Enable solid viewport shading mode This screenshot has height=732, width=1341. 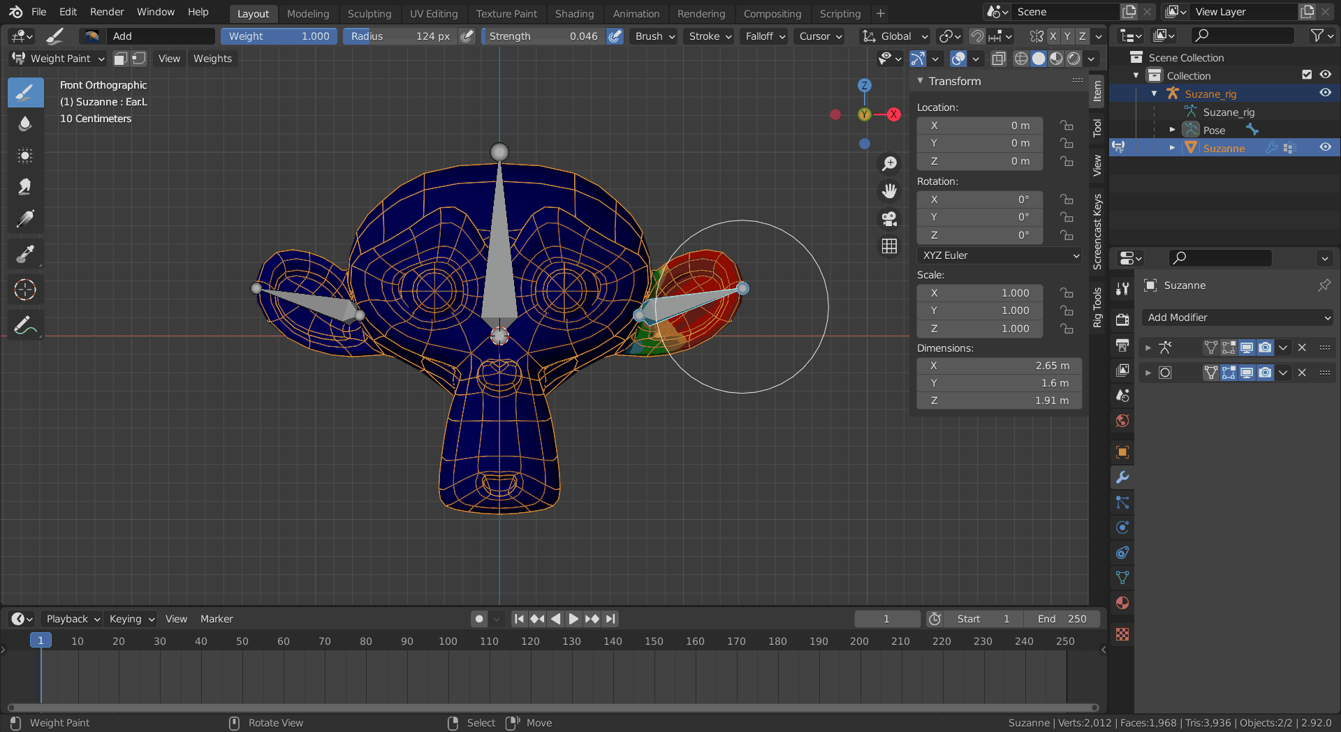pyautogui.click(x=1039, y=59)
